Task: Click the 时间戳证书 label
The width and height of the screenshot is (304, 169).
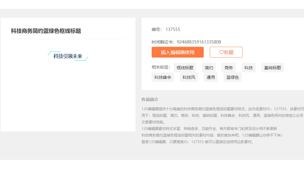Action: [x=163, y=42]
